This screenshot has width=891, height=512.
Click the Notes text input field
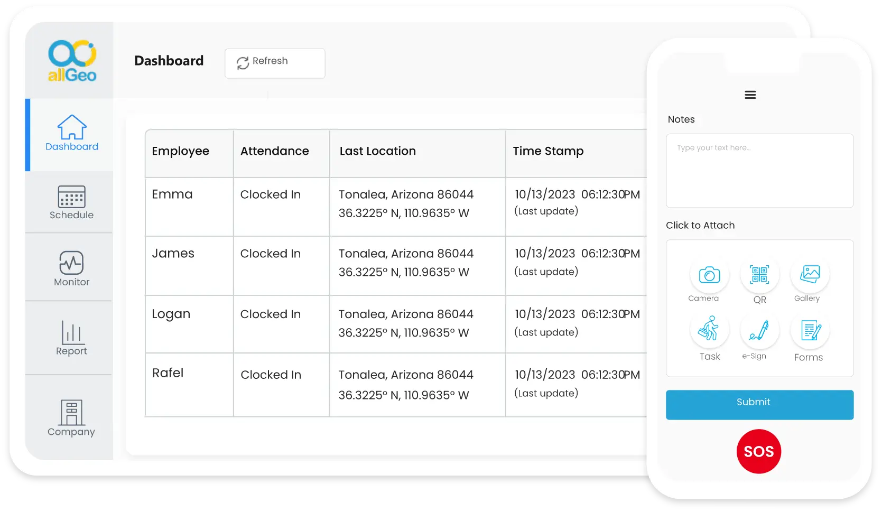coord(759,171)
